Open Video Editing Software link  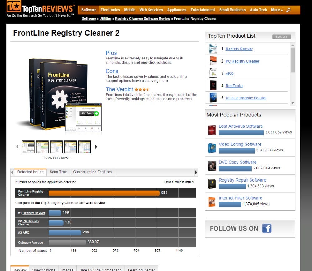240,144
